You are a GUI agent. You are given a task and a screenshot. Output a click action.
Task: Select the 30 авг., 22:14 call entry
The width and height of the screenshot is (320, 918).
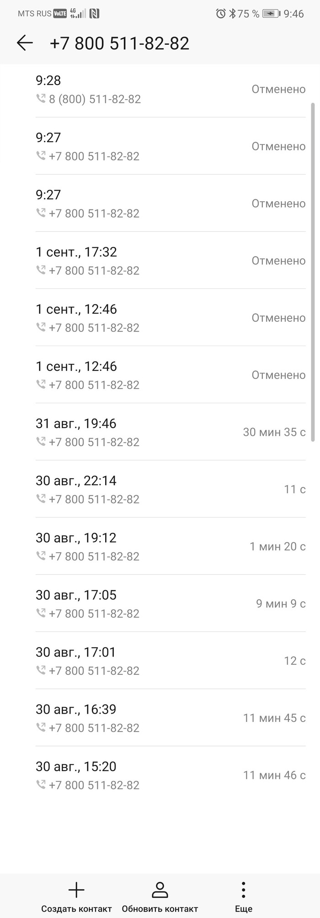coord(171,489)
